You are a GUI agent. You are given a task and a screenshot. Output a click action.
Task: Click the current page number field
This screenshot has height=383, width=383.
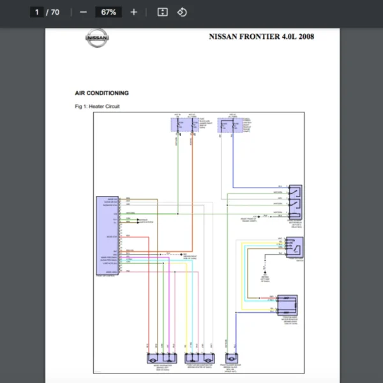37,12
